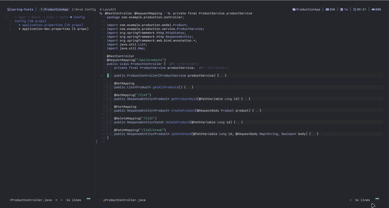
Task: Click the import java.util.List line
Action: click(127, 44)
